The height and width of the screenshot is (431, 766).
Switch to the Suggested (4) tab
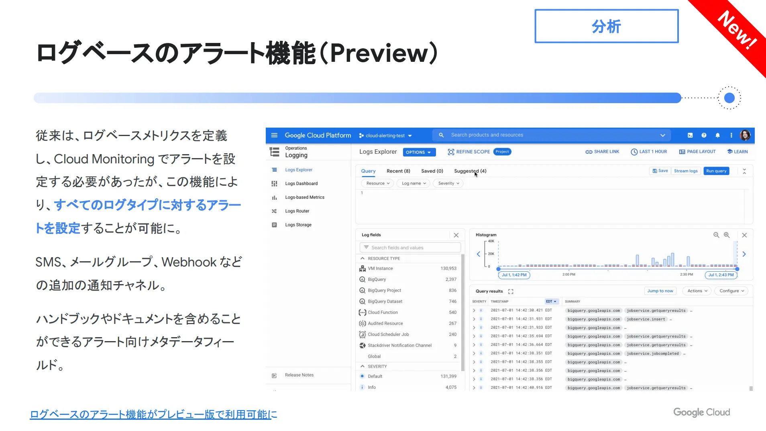point(470,171)
